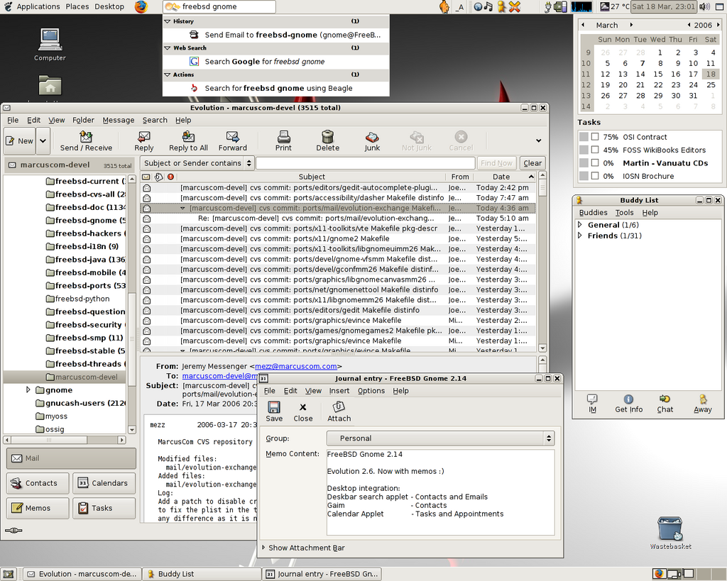
Task: Click the Reply toolbar icon
Action: [143, 141]
